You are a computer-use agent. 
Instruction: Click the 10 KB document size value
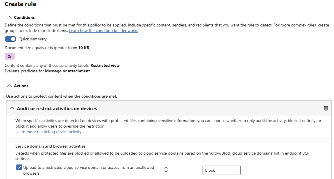(84, 48)
